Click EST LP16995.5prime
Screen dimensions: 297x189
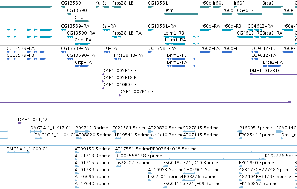239,131
